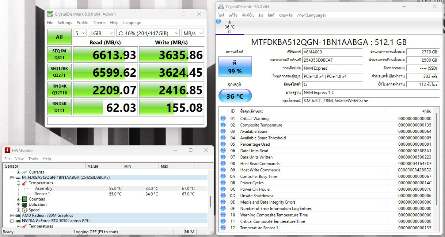Click the health status button showing 99 %

click(x=235, y=67)
